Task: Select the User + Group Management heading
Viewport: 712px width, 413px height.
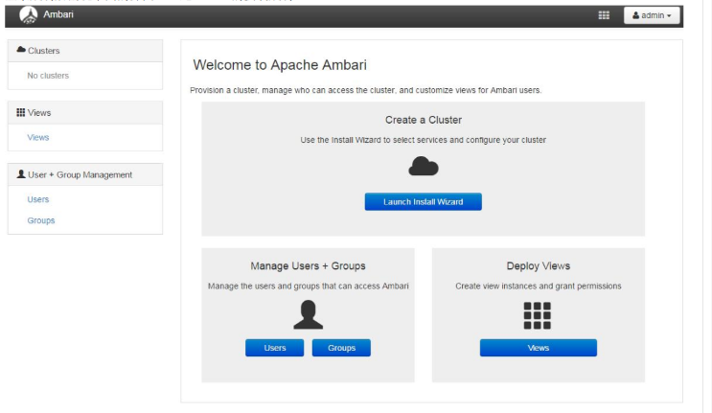Action: 81,175
